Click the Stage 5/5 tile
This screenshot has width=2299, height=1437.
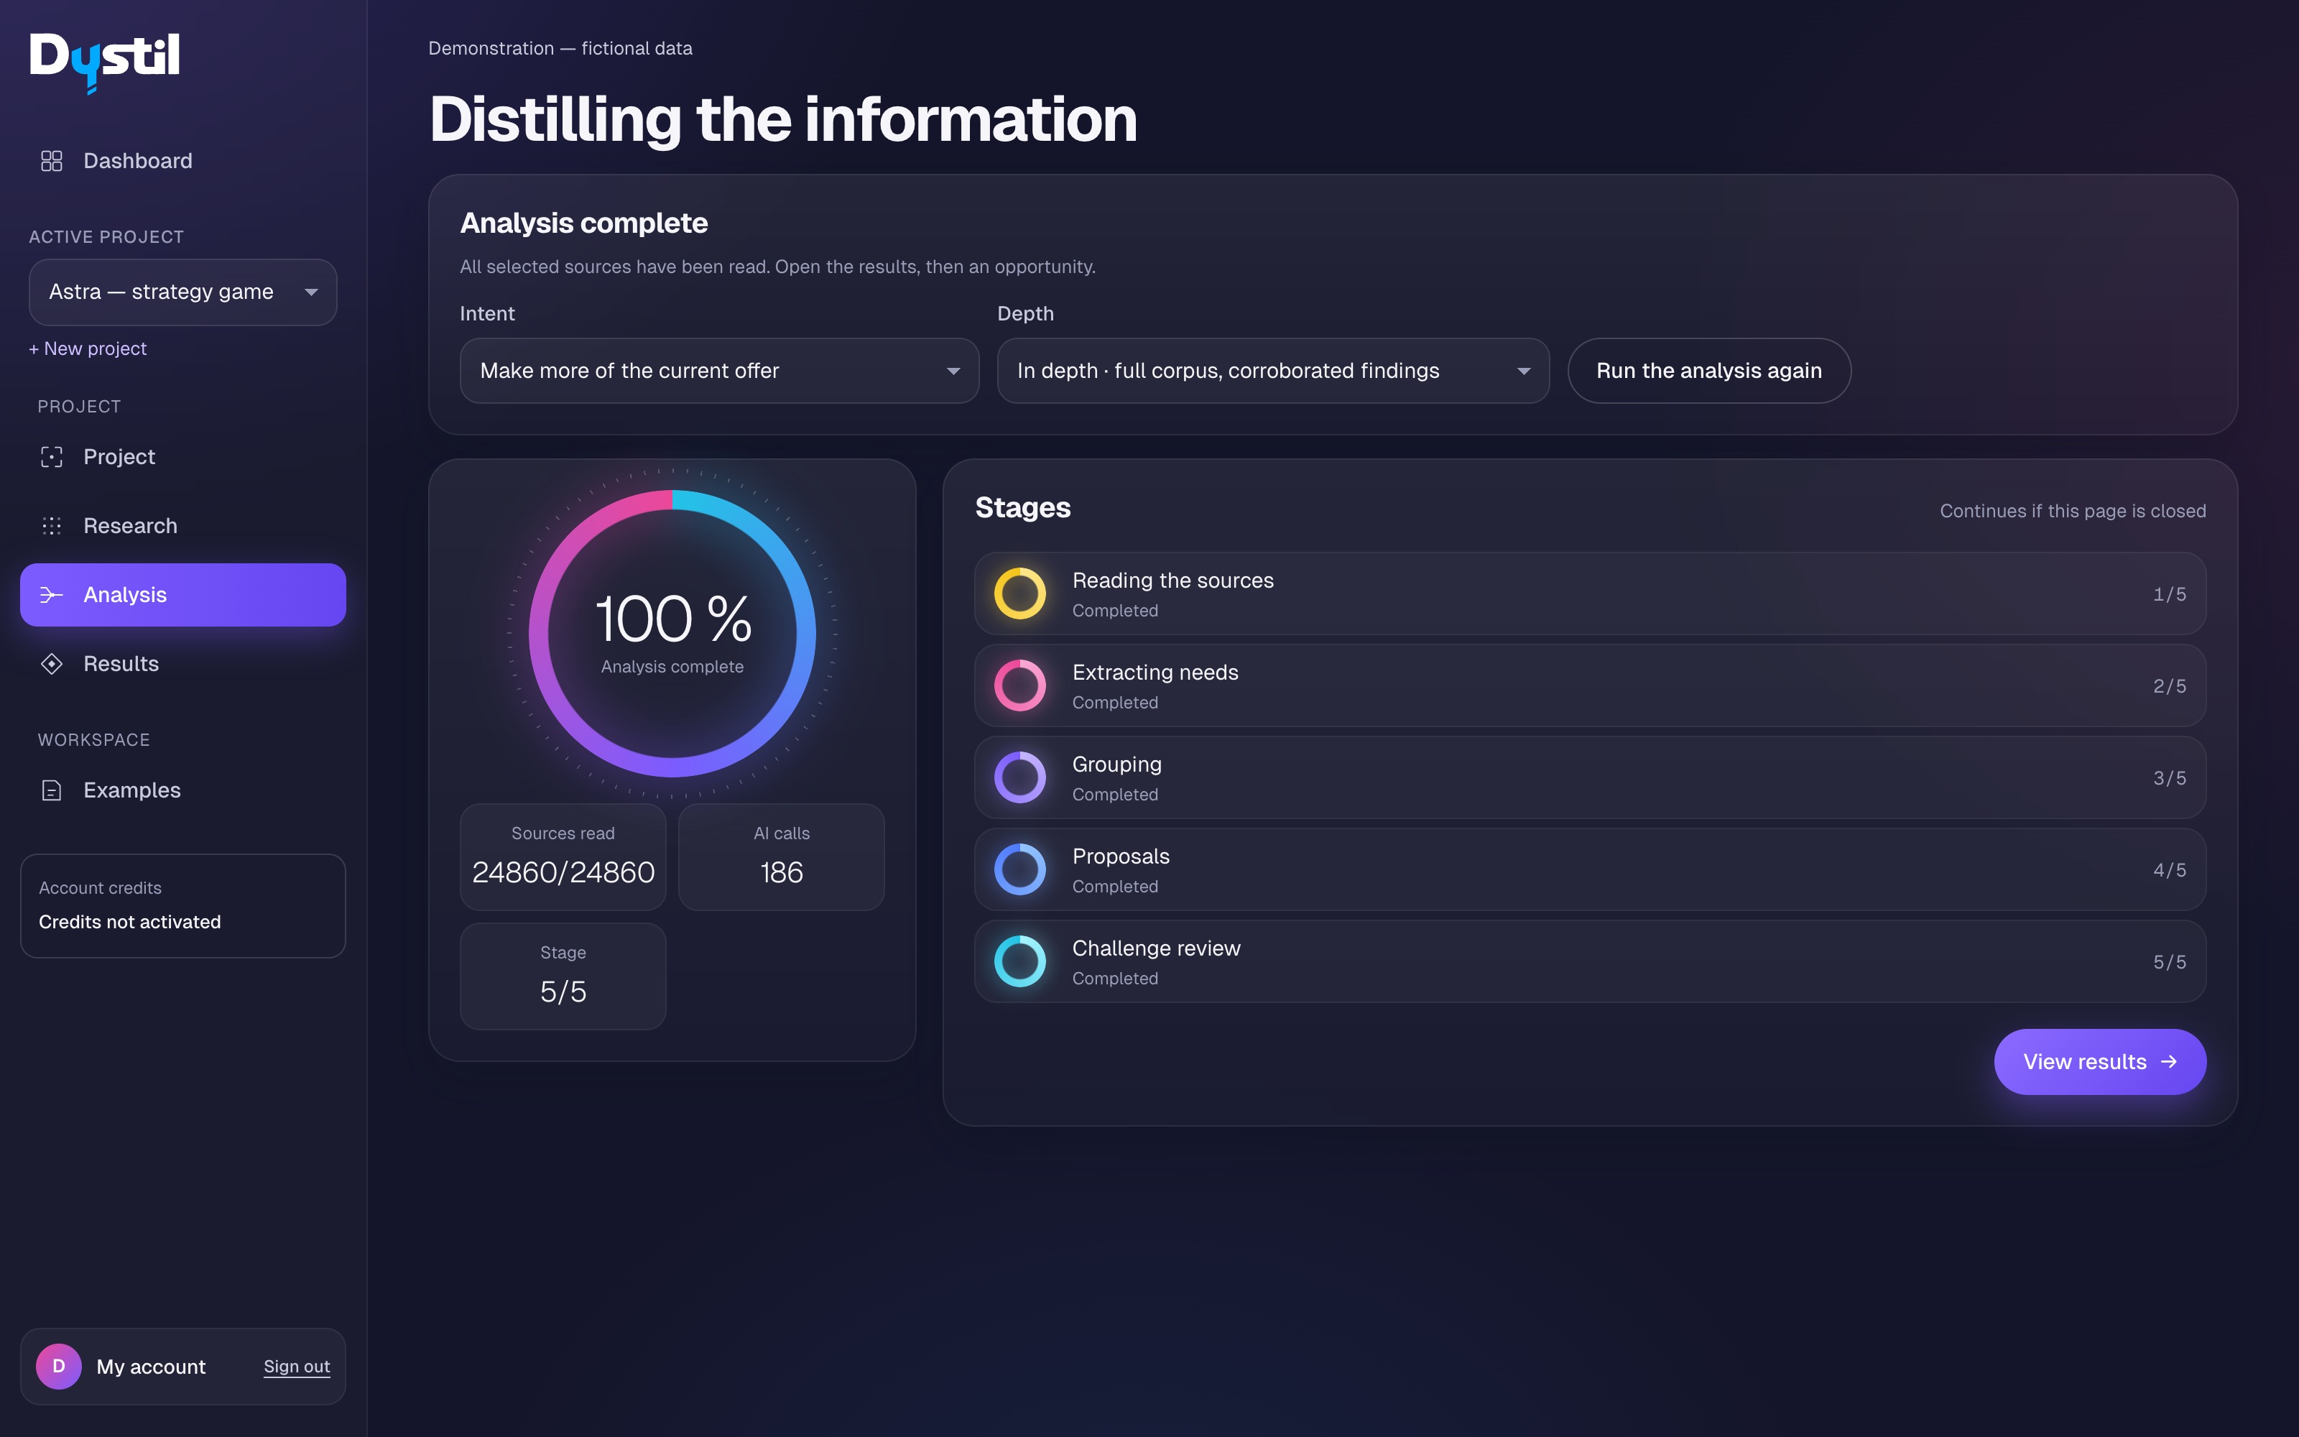tap(563, 976)
